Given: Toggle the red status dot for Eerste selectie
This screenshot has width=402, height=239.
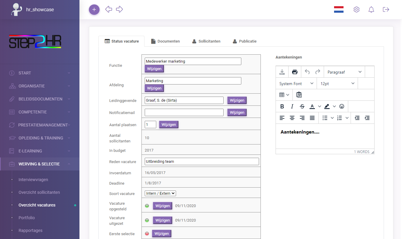Looking at the screenshot, I should click(147, 233).
